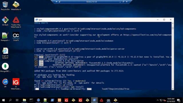Open File Explorer from the taskbar
The width and height of the screenshot is (183, 103).
pos(24,100)
